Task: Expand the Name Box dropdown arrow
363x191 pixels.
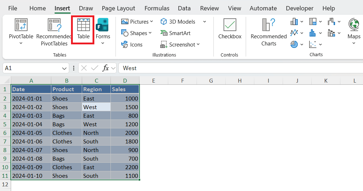Action: 65,68
